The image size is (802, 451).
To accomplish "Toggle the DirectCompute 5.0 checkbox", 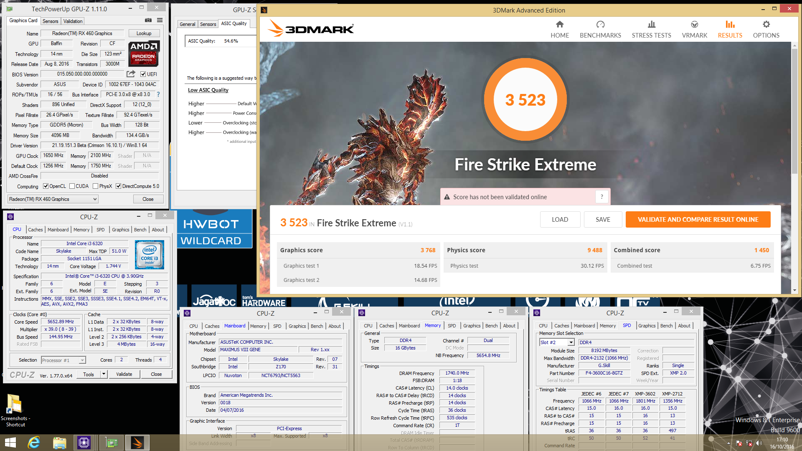I will click(119, 186).
